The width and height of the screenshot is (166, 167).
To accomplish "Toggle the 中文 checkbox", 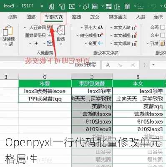I will [163, 35].
